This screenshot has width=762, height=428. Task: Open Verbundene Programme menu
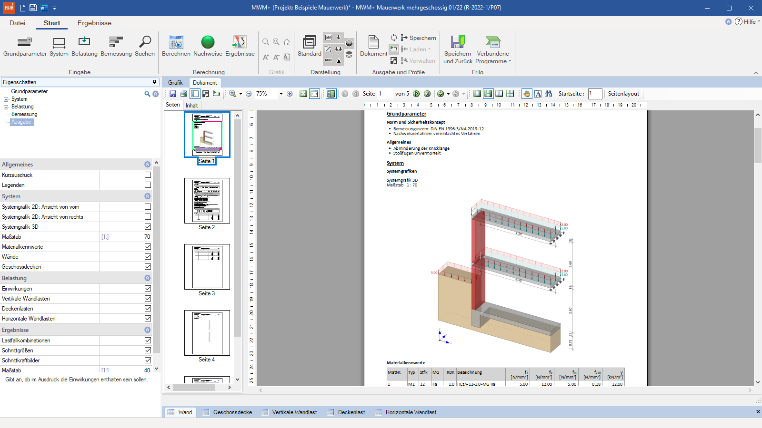pos(493,49)
